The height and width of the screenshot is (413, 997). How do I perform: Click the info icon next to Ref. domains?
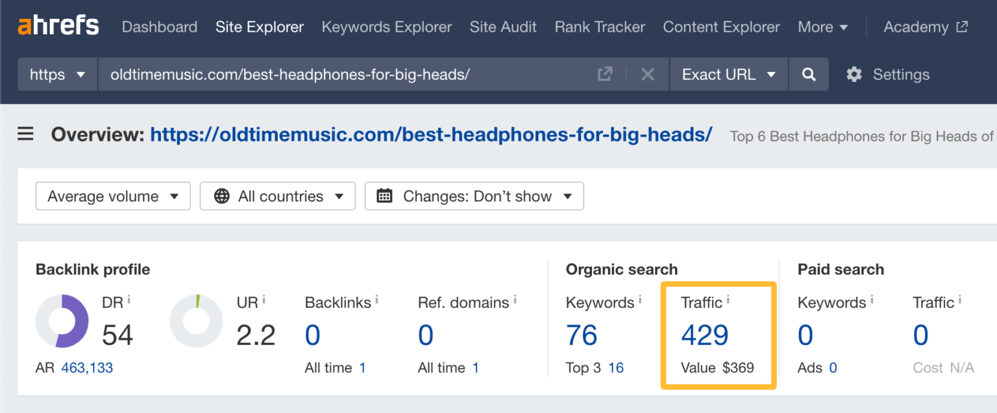coord(515,300)
